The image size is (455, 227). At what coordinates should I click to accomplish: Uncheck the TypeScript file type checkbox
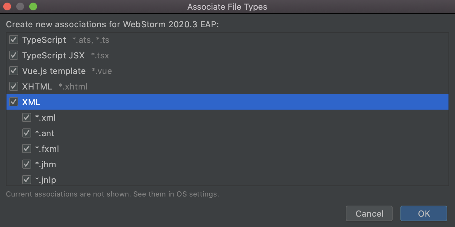tap(14, 40)
